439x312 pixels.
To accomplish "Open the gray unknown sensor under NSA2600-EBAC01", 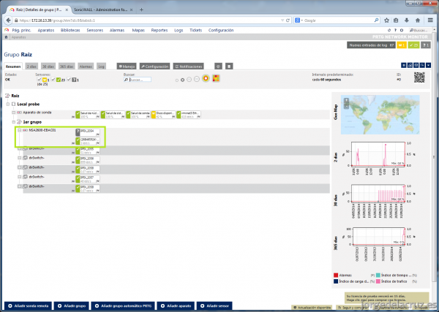I will tap(88, 132).
